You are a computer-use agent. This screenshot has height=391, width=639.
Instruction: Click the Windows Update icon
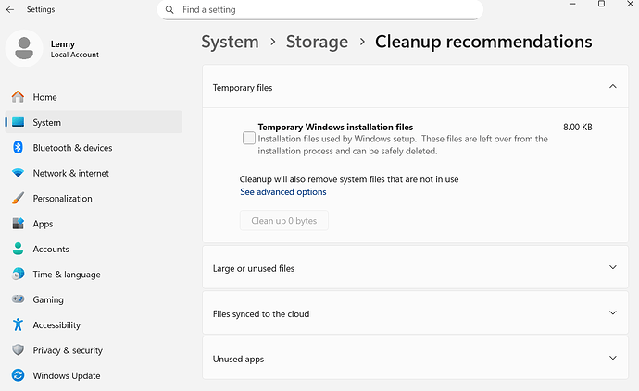18,375
